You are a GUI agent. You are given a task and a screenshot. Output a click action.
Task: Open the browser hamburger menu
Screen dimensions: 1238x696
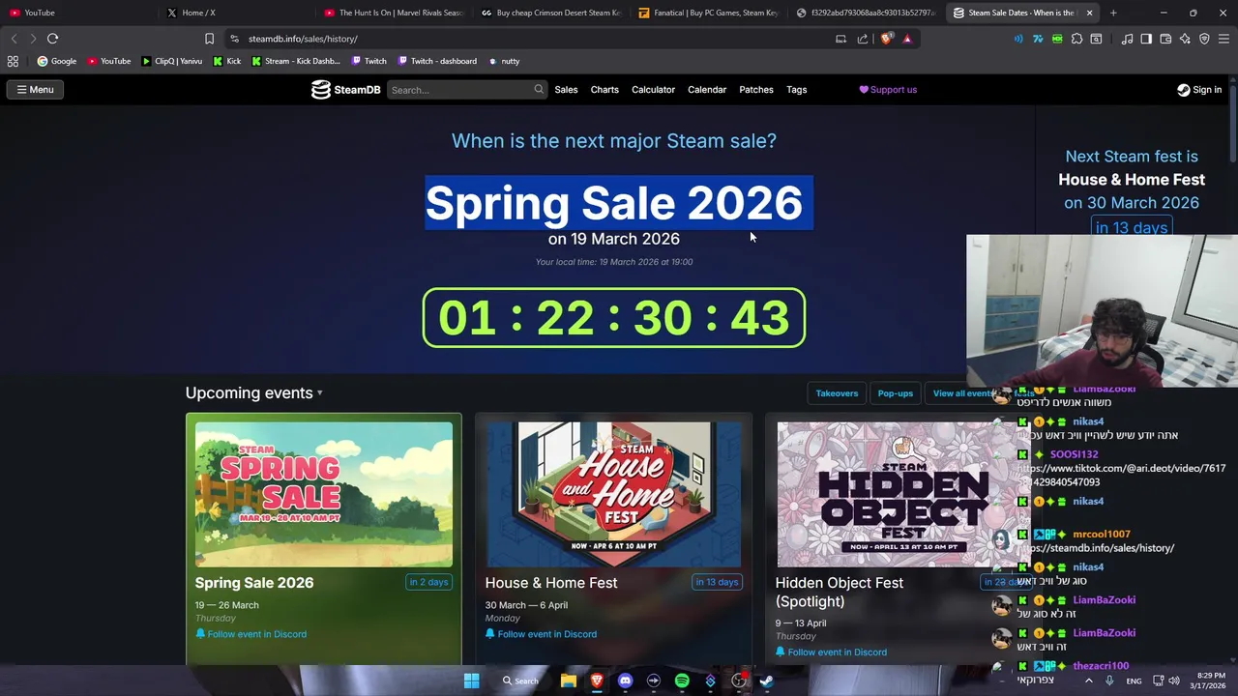click(x=1223, y=39)
